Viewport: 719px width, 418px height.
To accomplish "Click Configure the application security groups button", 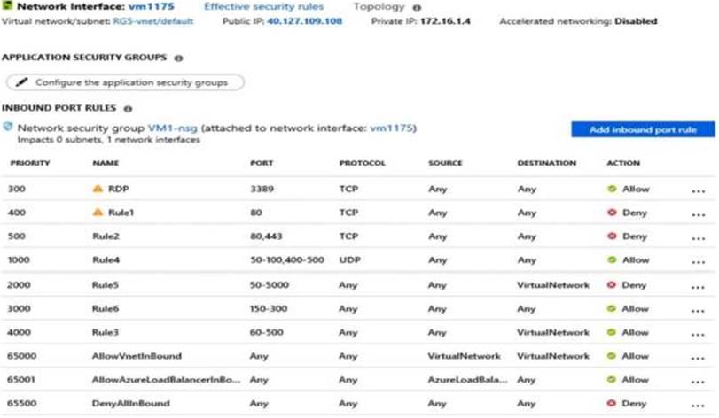I will 124,82.
